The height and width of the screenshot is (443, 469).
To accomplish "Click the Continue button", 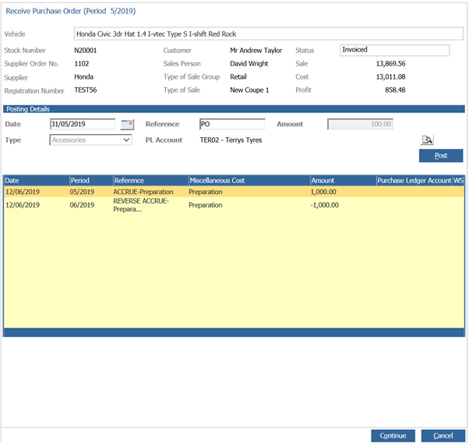I will coord(393,435).
